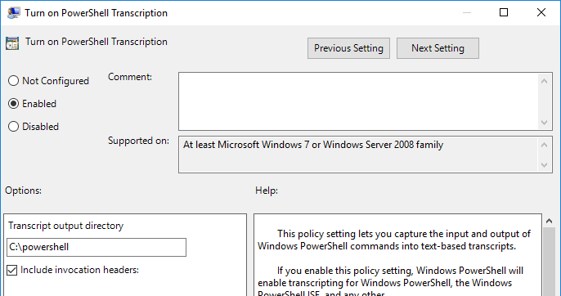The image size is (561, 296).
Task: Minimize the PowerShell Transcription window
Action: (x=466, y=12)
